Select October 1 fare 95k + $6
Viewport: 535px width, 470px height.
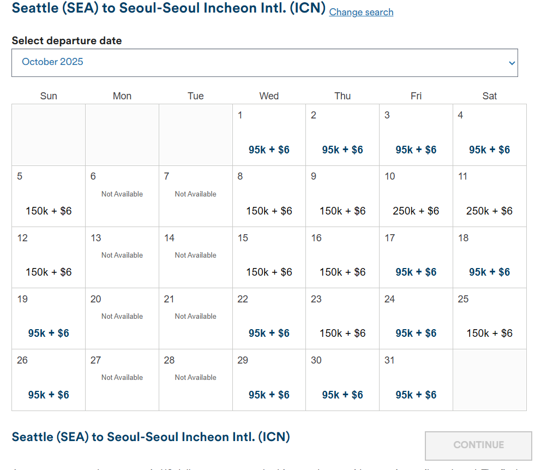click(x=269, y=150)
